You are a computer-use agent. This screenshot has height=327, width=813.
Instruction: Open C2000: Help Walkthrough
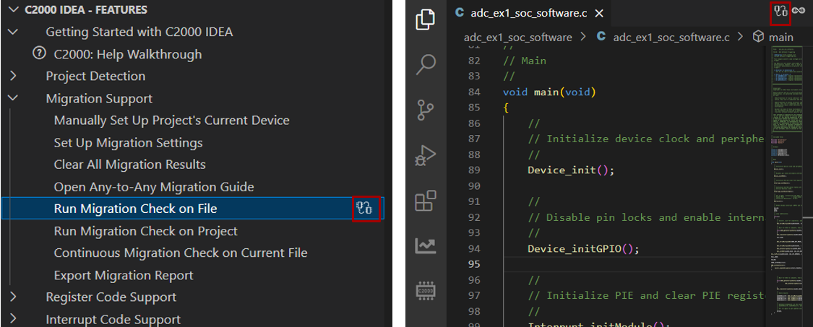tap(127, 54)
